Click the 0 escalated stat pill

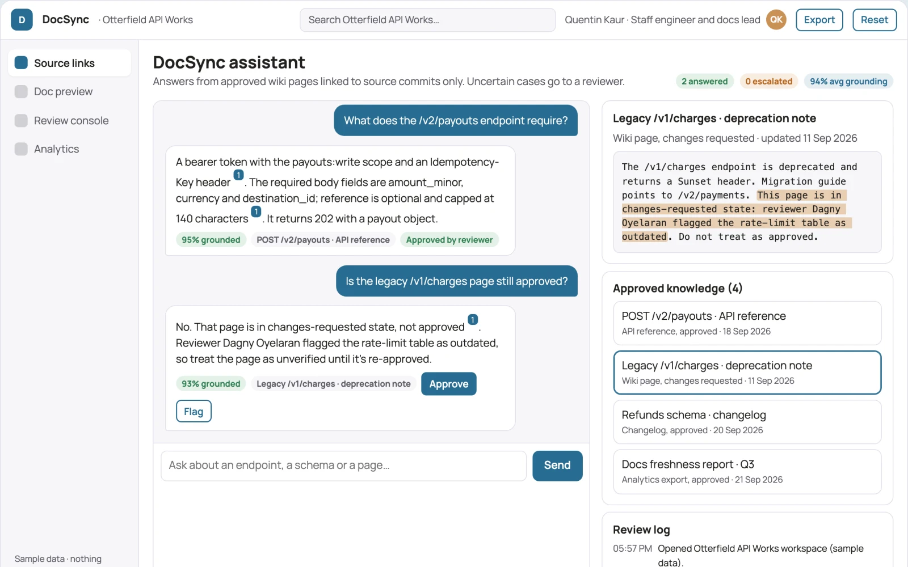click(x=768, y=82)
